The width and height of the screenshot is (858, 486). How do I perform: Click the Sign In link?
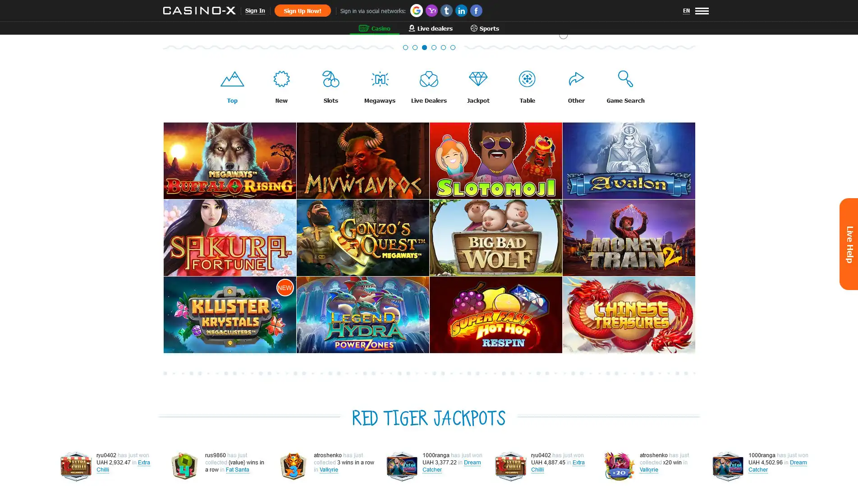click(255, 11)
